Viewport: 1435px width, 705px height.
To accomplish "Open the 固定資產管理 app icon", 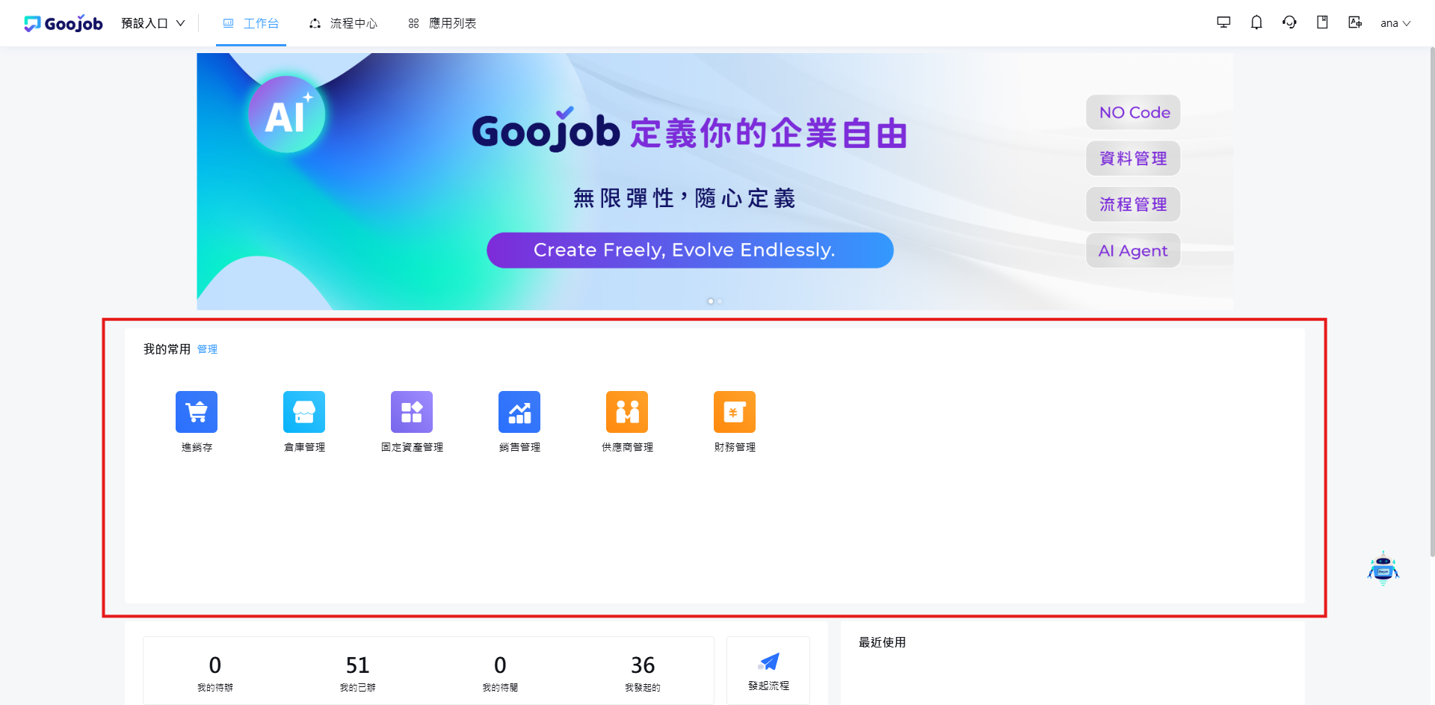I will (x=412, y=412).
